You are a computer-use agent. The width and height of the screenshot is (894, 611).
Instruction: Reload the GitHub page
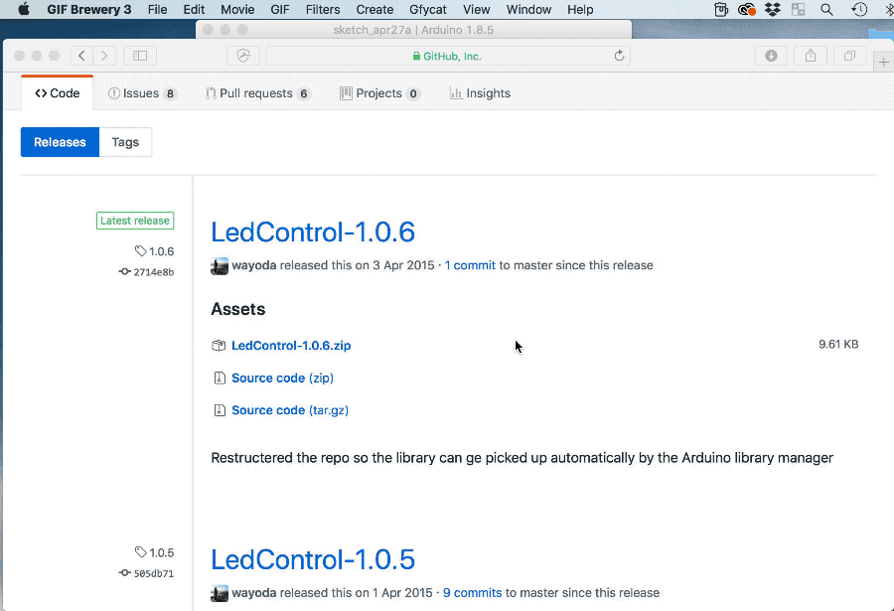click(620, 57)
